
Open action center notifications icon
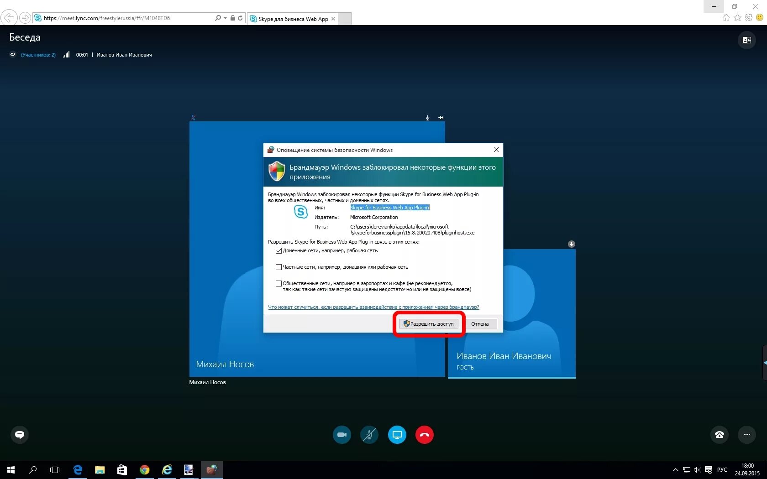click(709, 470)
